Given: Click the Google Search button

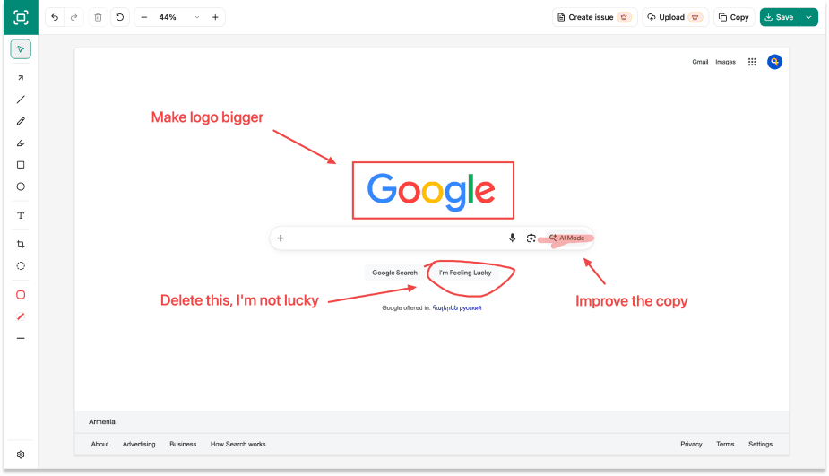Looking at the screenshot, I should click(x=394, y=273).
